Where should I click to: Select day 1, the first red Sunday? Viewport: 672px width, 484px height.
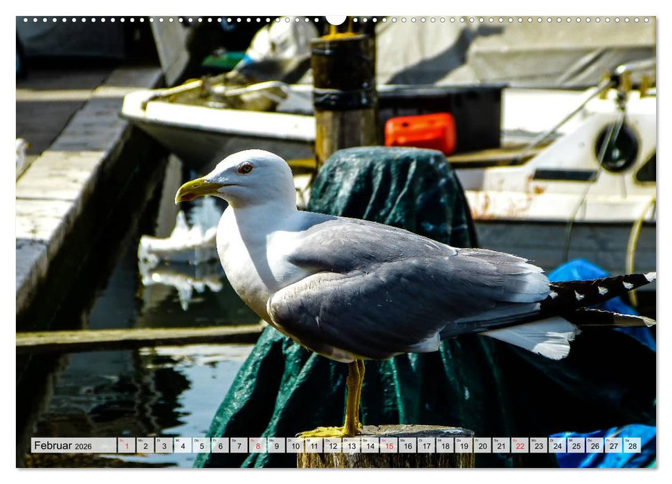click(x=126, y=445)
